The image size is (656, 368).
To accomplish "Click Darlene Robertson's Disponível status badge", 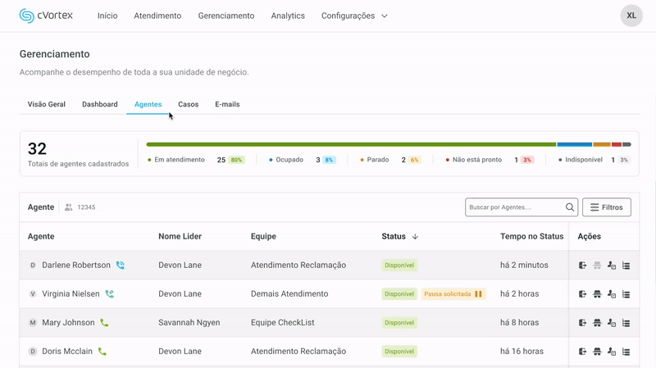I will (399, 265).
